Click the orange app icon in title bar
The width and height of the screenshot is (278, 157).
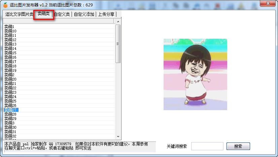(5, 5)
